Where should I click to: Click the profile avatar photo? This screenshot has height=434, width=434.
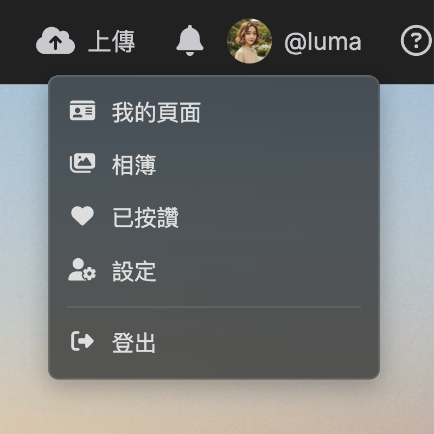click(x=250, y=41)
